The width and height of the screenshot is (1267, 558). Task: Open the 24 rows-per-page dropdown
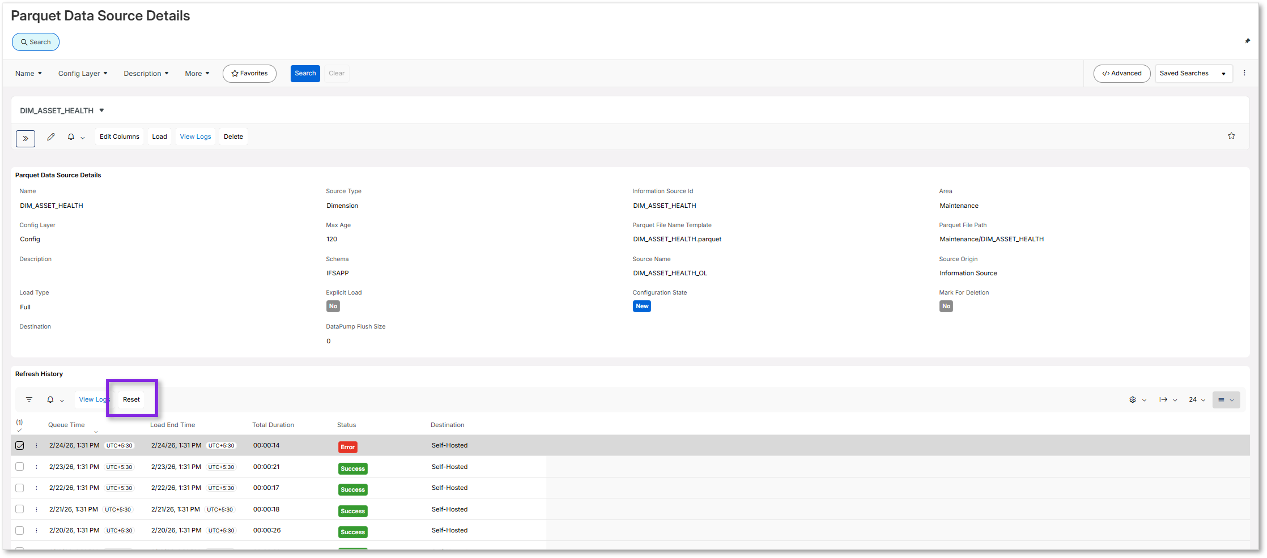[1197, 400]
